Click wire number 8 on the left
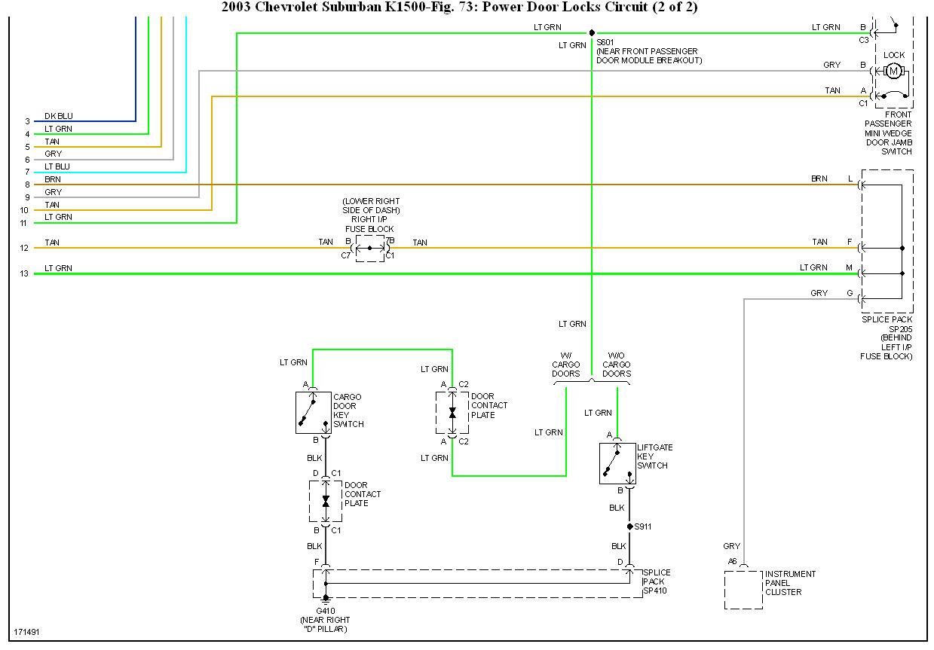Screen dimensions: 934x650 [26, 185]
